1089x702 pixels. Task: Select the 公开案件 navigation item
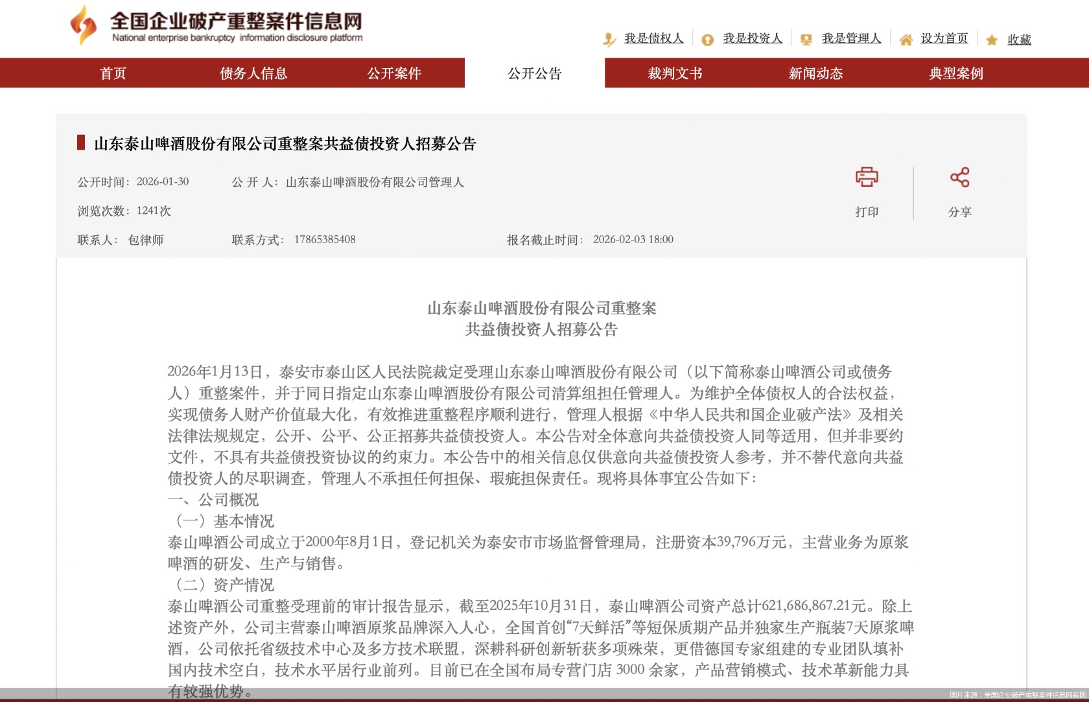[394, 73]
